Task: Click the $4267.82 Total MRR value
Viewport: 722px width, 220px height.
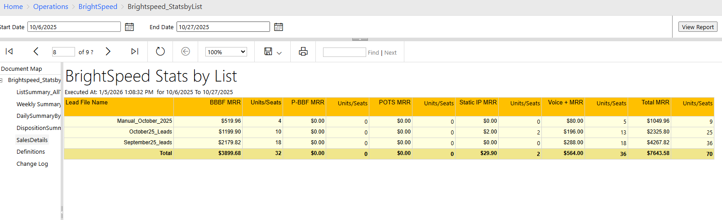Action: coord(658,142)
